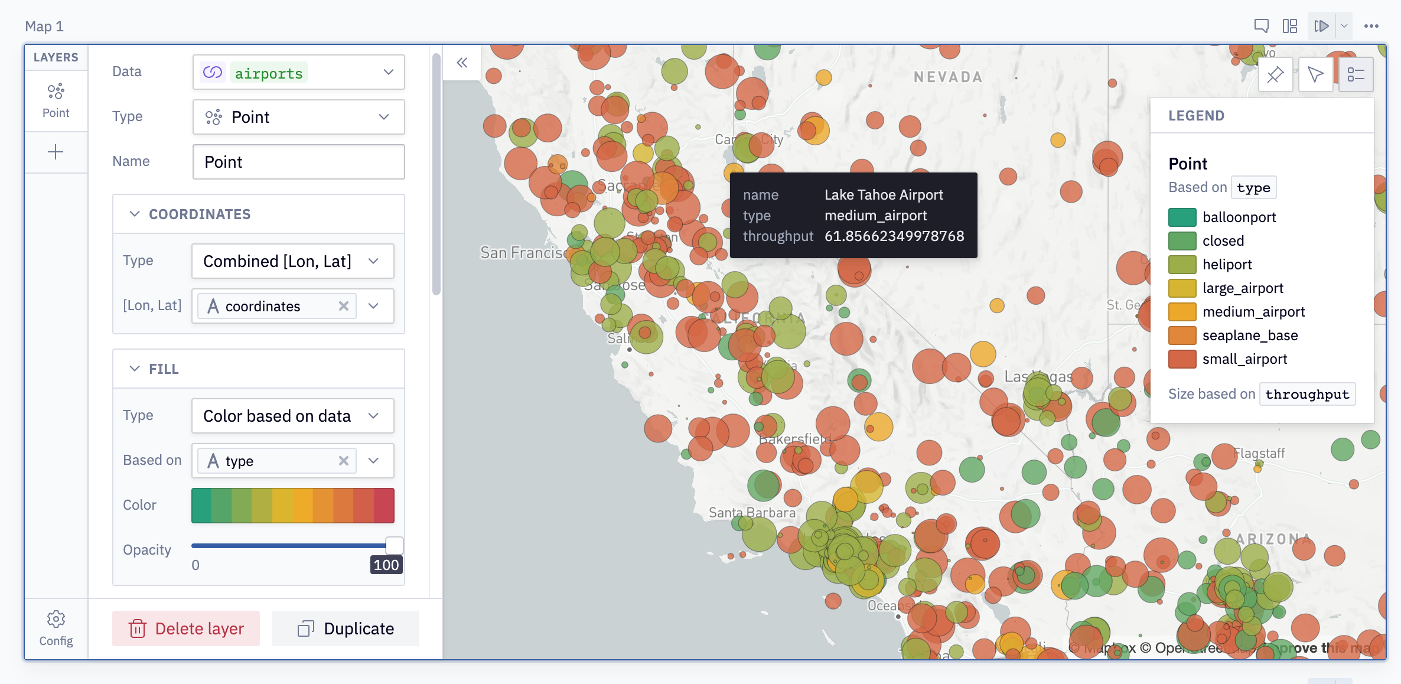Run the map with the play button
This screenshot has height=684, width=1401.
coord(1322,25)
